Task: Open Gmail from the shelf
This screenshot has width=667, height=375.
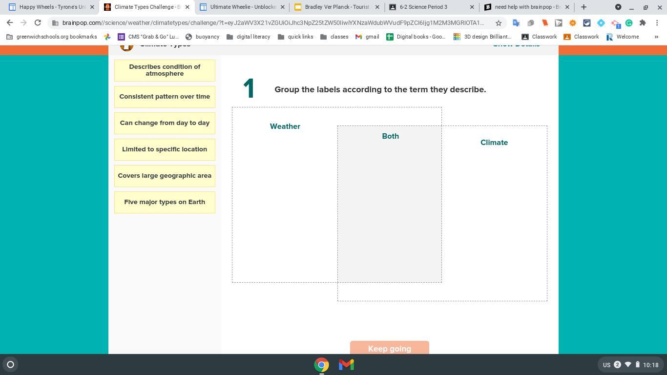Action: point(346,365)
